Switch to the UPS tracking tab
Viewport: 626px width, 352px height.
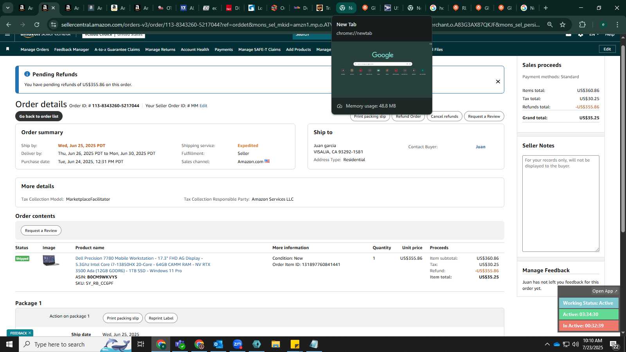point(323,8)
